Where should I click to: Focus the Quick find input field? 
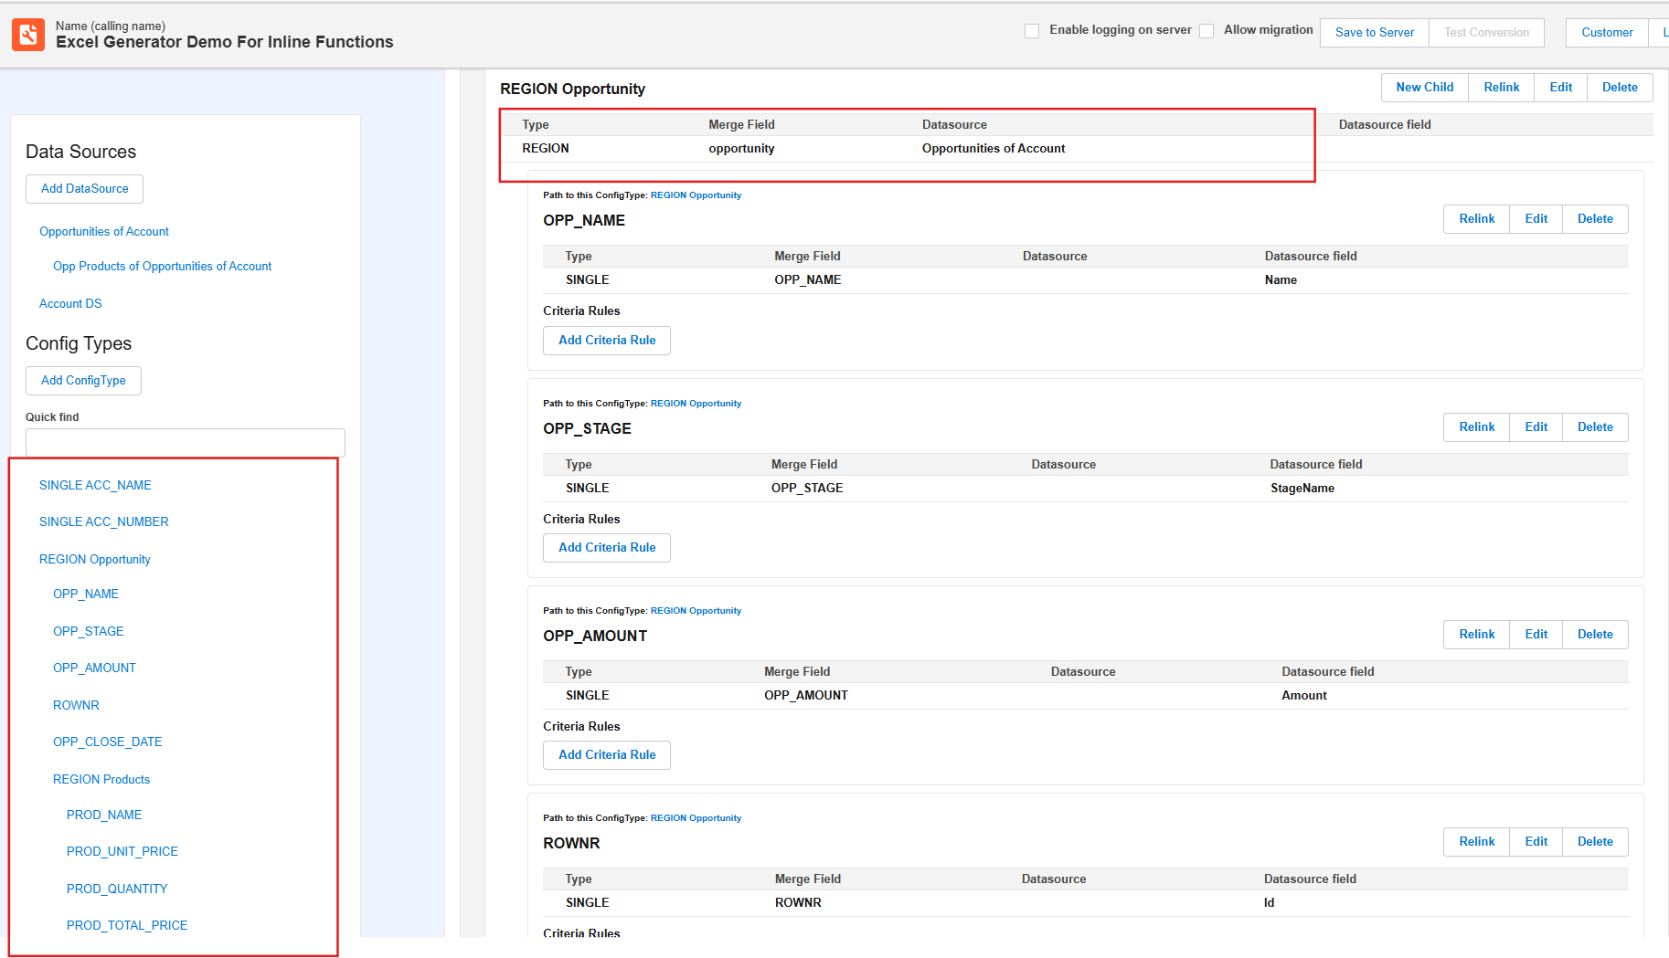click(x=186, y=443)
